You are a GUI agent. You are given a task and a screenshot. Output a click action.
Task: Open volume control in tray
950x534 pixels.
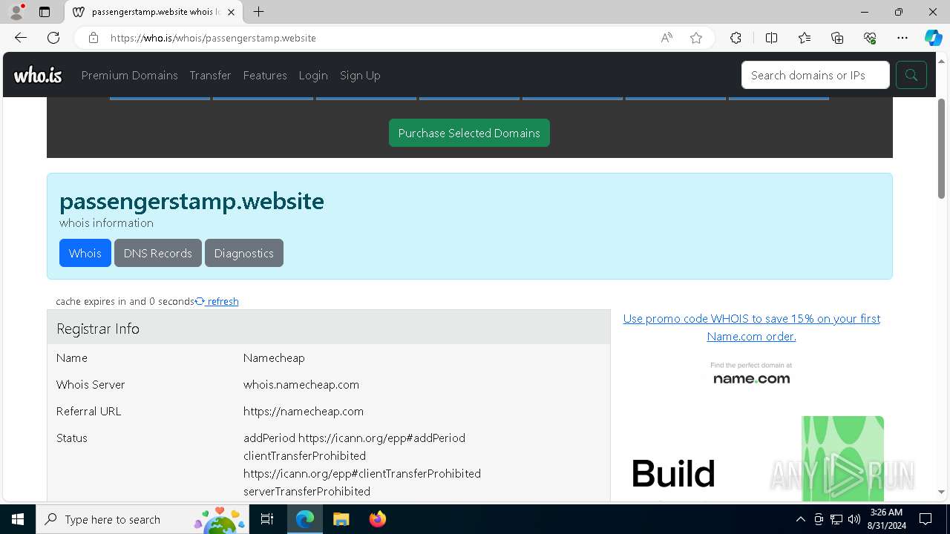854,519
